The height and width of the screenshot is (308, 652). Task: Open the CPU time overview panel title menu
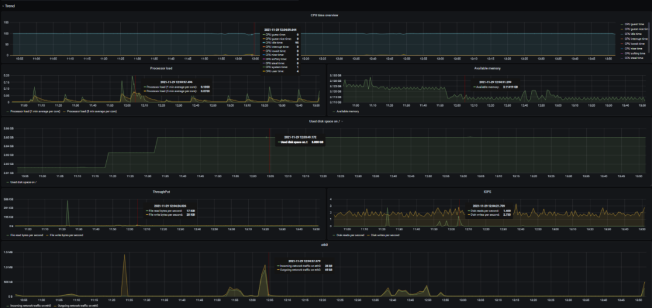point(325,15)
